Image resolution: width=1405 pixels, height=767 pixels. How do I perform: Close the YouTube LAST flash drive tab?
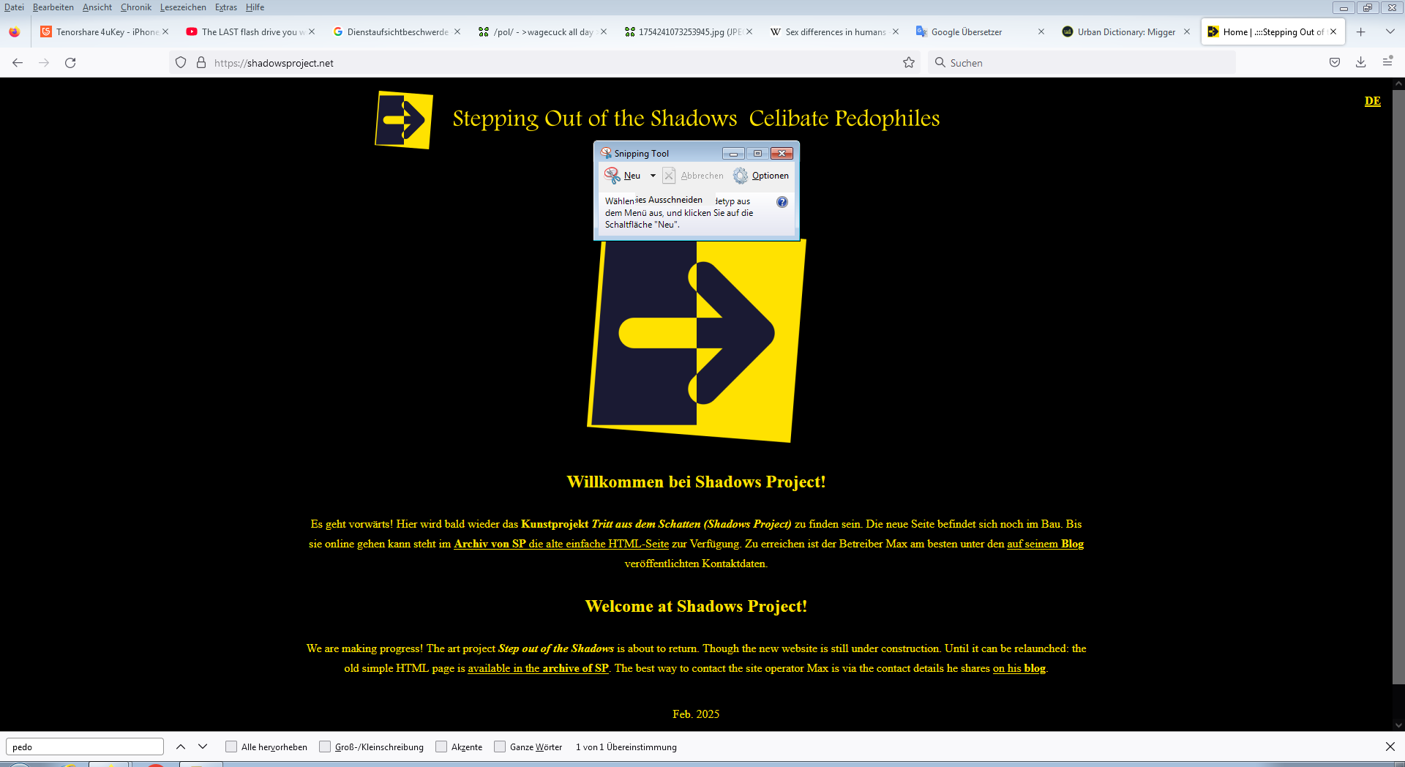[312, 31]
